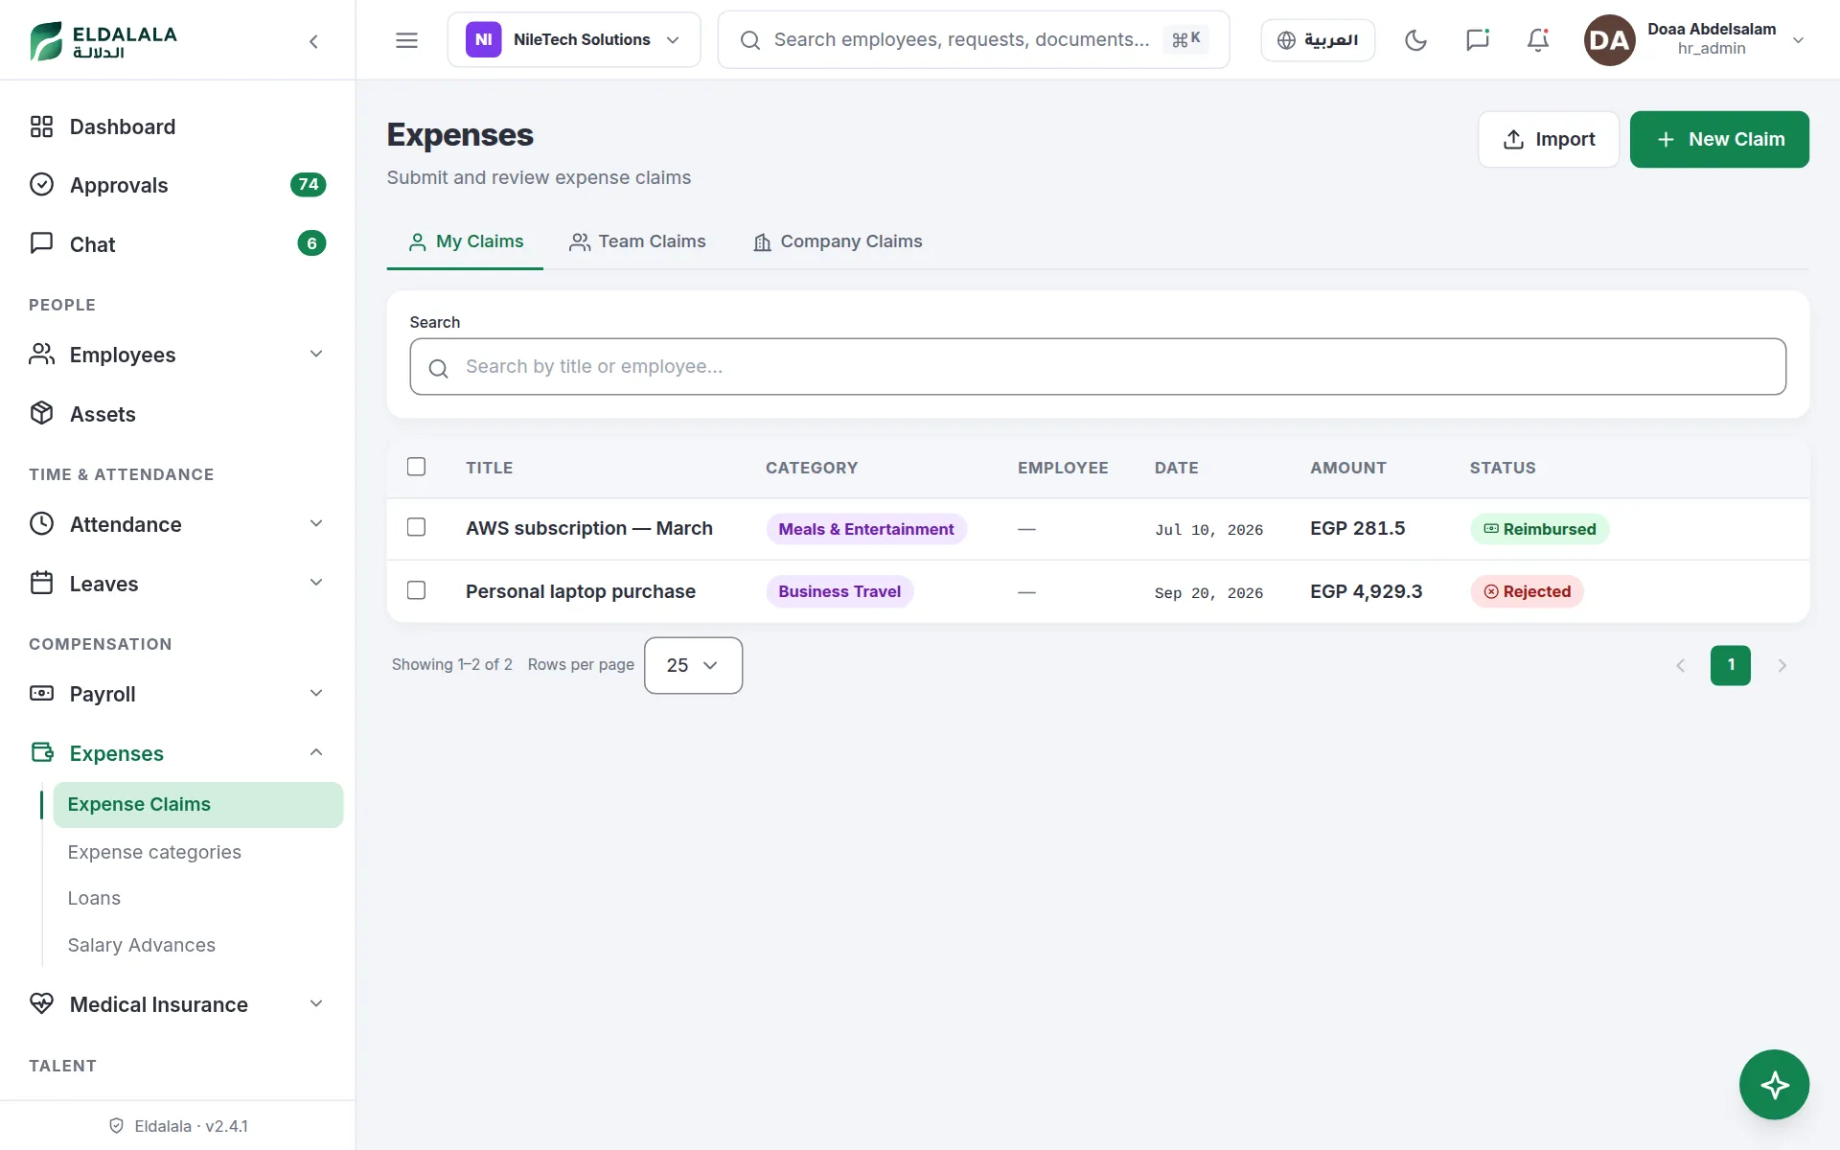
Task: Focus the search by title or employee field
Action: 1097,366
